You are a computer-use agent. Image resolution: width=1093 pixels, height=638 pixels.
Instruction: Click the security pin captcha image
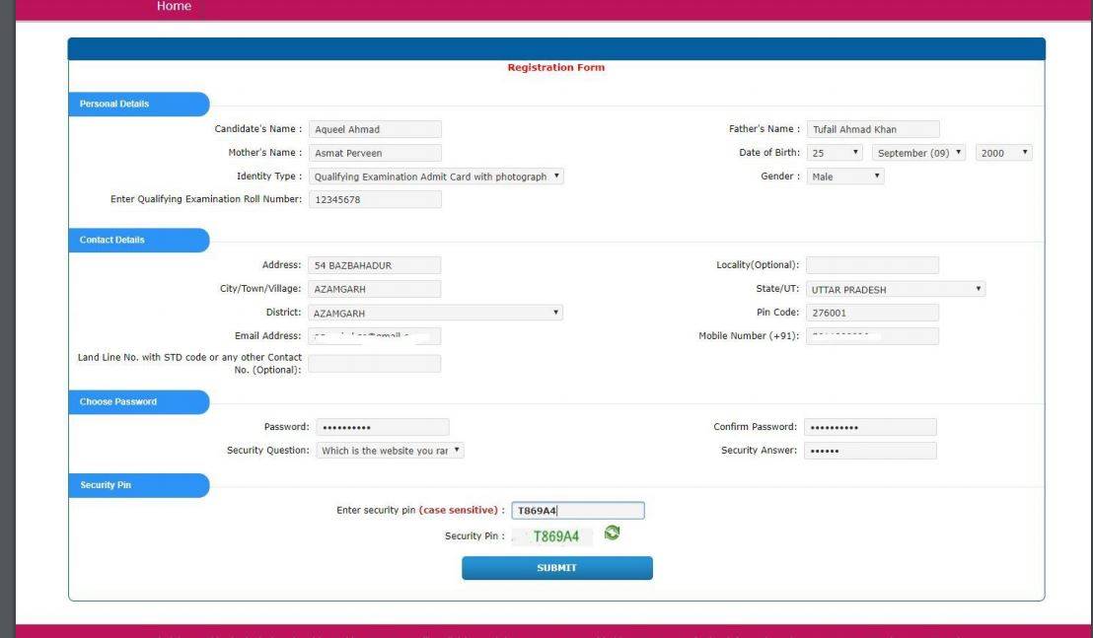click(554, 536)
